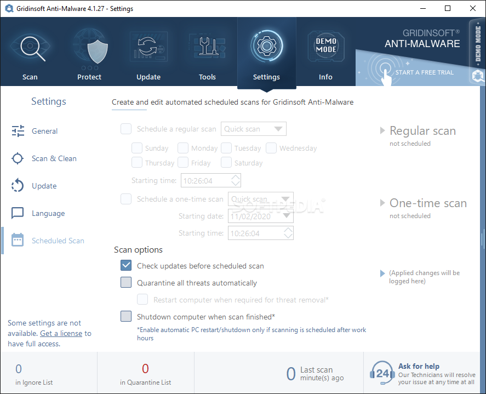Click the 24 headset support icon

click(382, 373)
